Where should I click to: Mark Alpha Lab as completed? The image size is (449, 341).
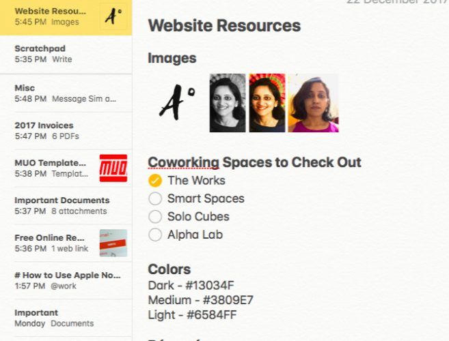[x=155, y=235]
